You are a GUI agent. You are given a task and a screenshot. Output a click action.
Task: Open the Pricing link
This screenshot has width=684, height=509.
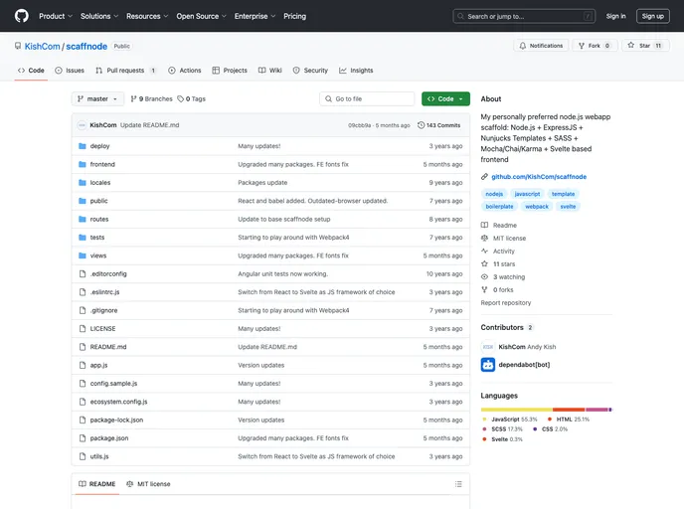click(x=295, y=16)
